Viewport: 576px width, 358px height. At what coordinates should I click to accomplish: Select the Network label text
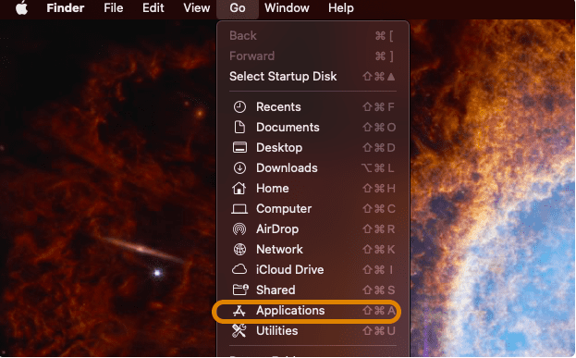279,249
